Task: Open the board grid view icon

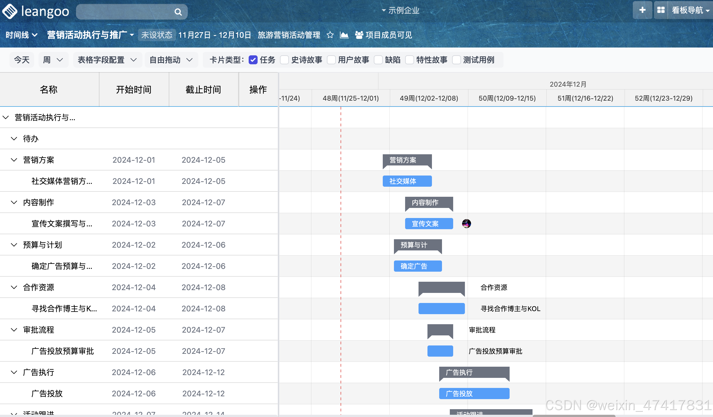Action: [x=661, y=10]
